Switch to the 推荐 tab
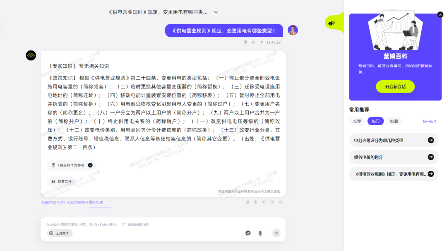This screenshot has height=251, width=447. tap(357, 121)
